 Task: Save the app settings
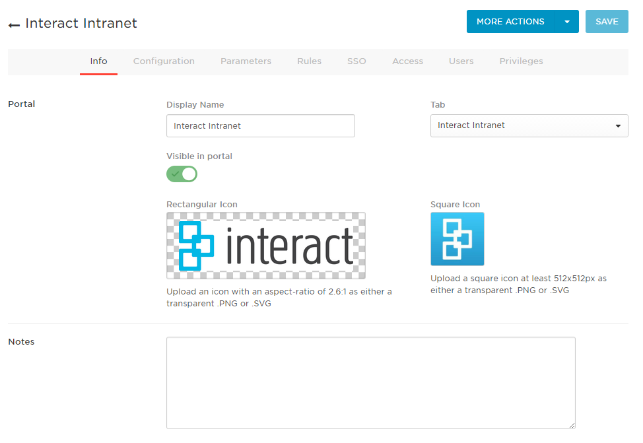[x=607, y=22]
